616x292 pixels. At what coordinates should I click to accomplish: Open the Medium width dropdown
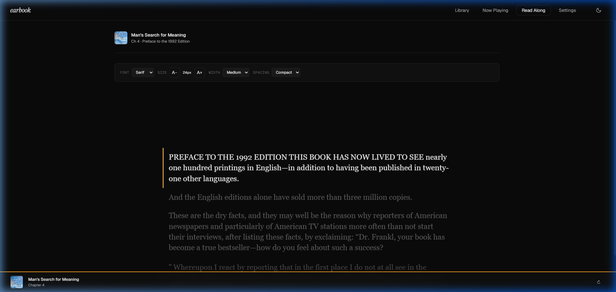tap(235, 72)
